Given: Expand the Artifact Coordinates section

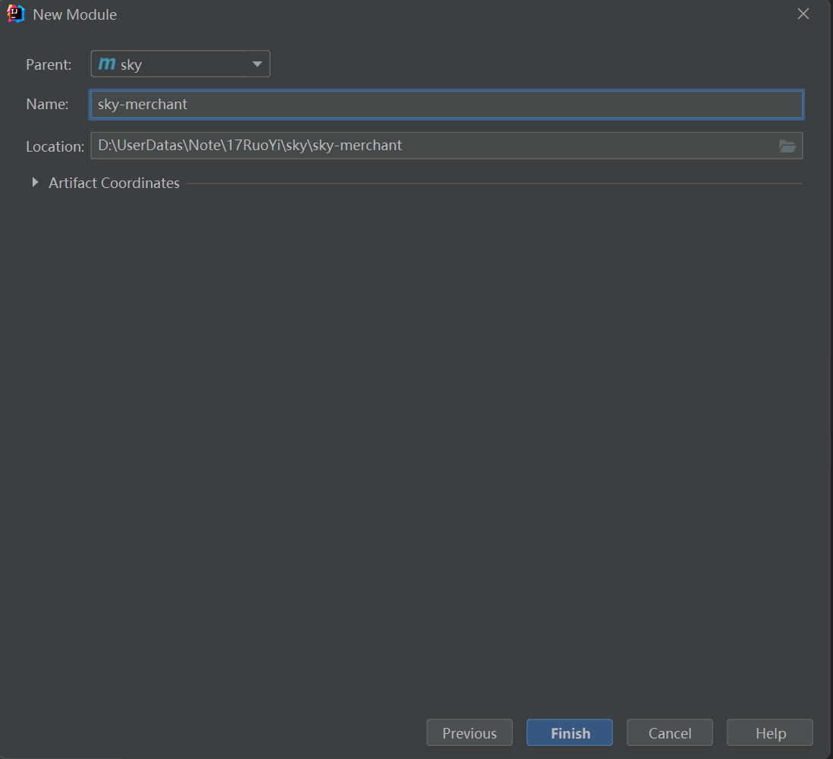Looking at the screenshot, I should tap(35, 183).
